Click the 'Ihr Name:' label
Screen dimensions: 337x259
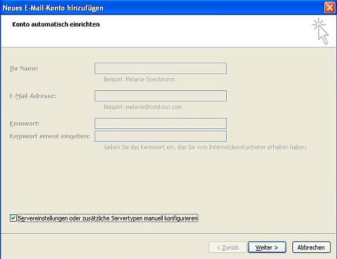coord(24,69)
